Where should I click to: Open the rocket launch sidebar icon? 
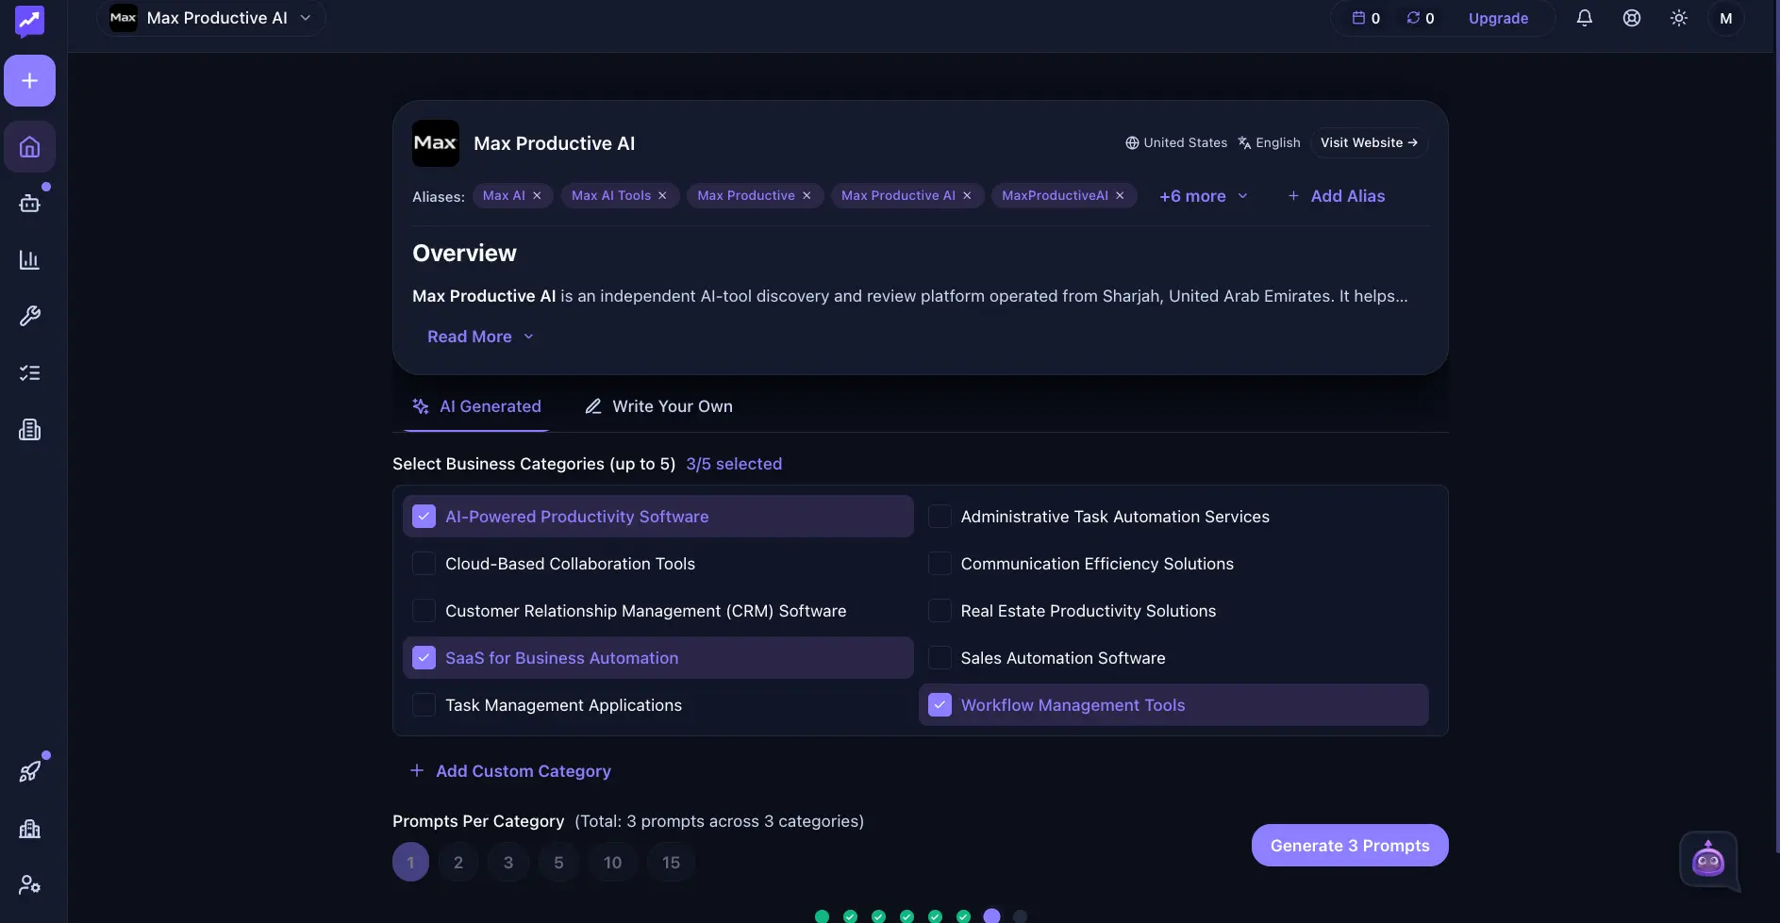click(x=29, y=771)
